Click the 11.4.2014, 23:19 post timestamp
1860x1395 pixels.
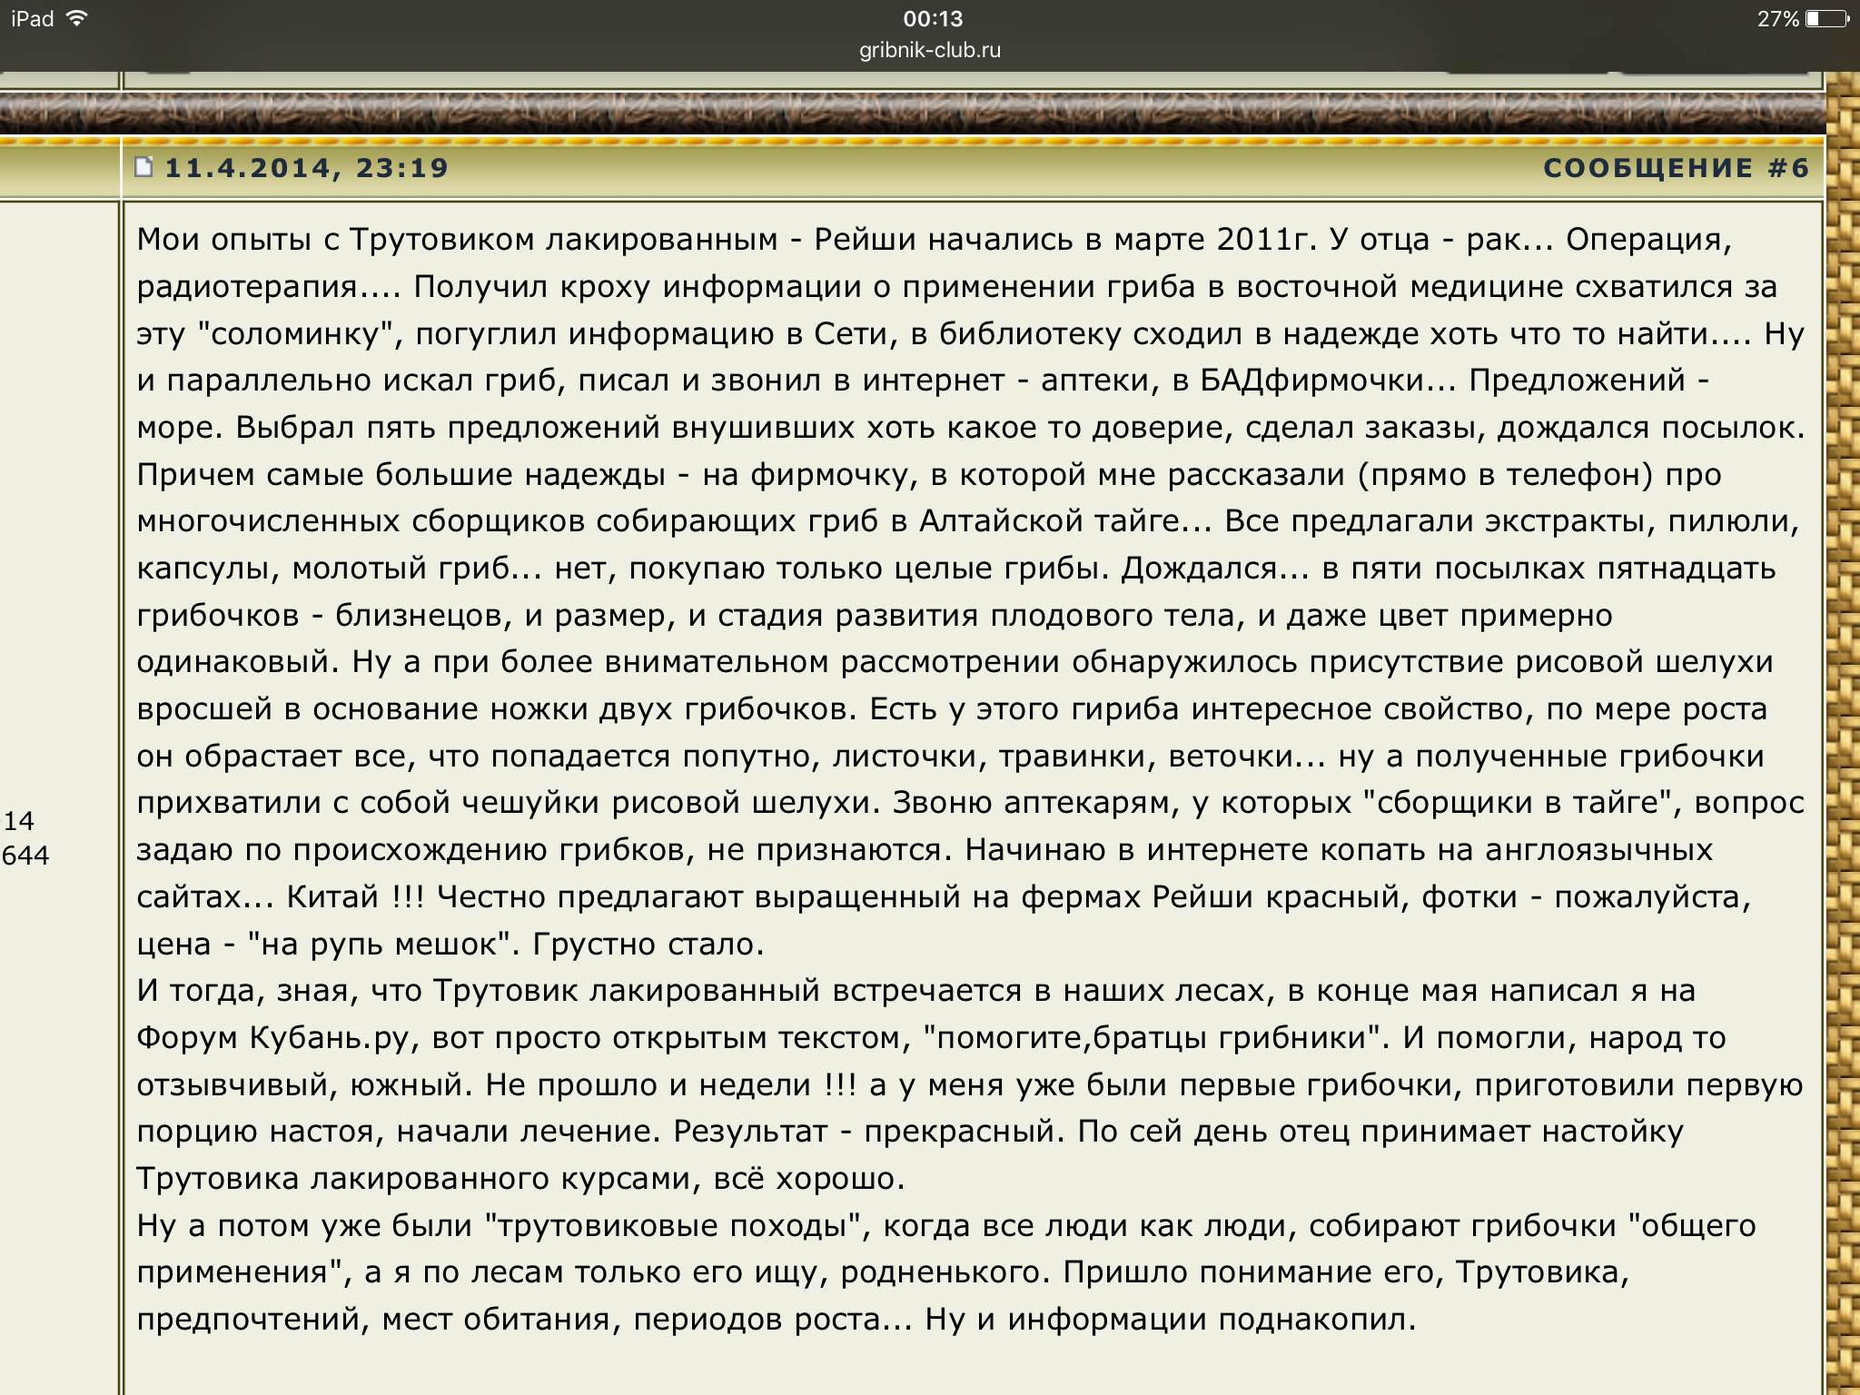tap(307, 168)
